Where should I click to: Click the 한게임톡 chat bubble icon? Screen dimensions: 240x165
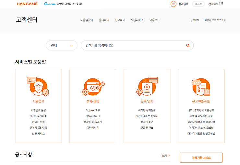pos(174,4)
